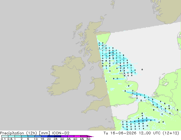The height and width of the screenshot is (140, 181).
Task: Click legend tick label '40'
Action: pos(75,139)
